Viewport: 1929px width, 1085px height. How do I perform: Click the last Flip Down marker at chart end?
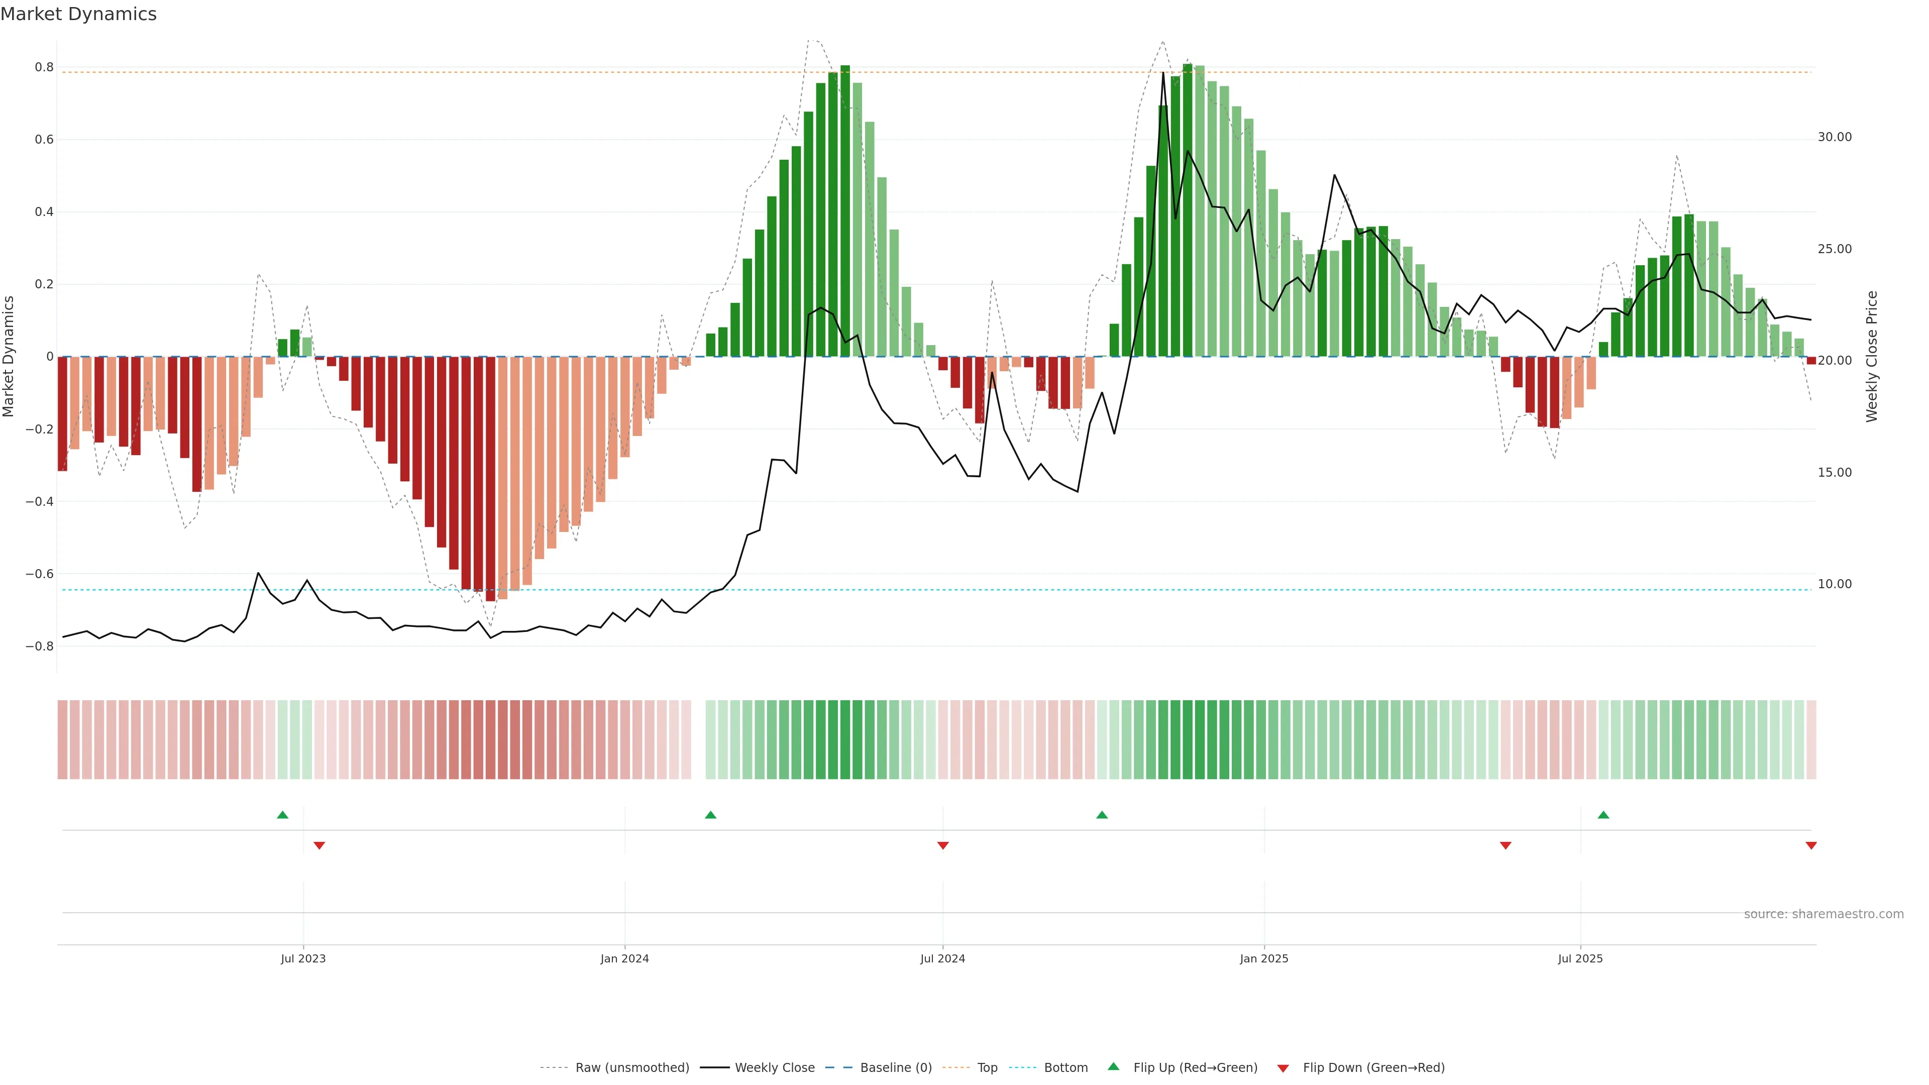[x=1810, y=845]
